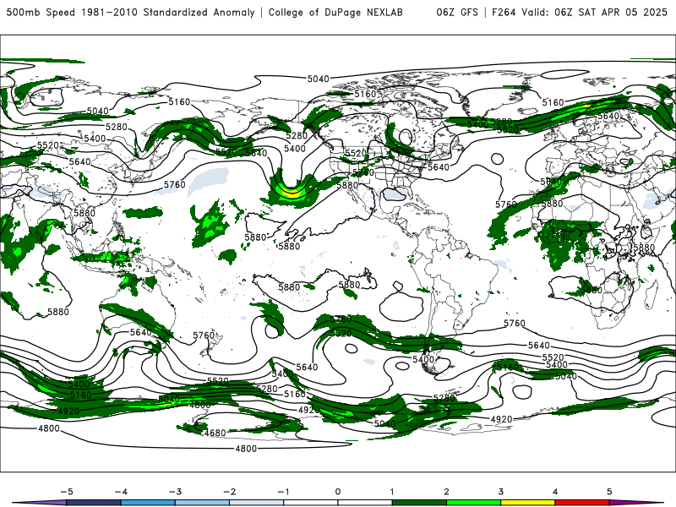
Task: Click the '-1' colorbar tick label
Action: (x=283, y=492)
